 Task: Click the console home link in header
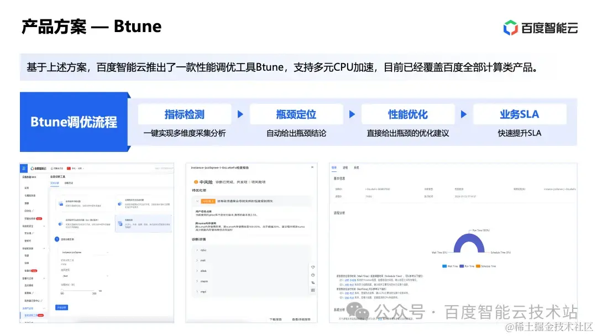(x=57, y=168)
